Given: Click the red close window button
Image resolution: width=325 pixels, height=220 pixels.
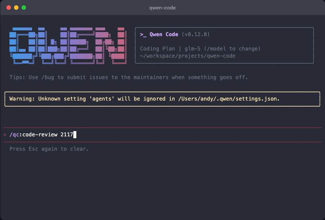Looking at the screenshot, I should point(9,8).
